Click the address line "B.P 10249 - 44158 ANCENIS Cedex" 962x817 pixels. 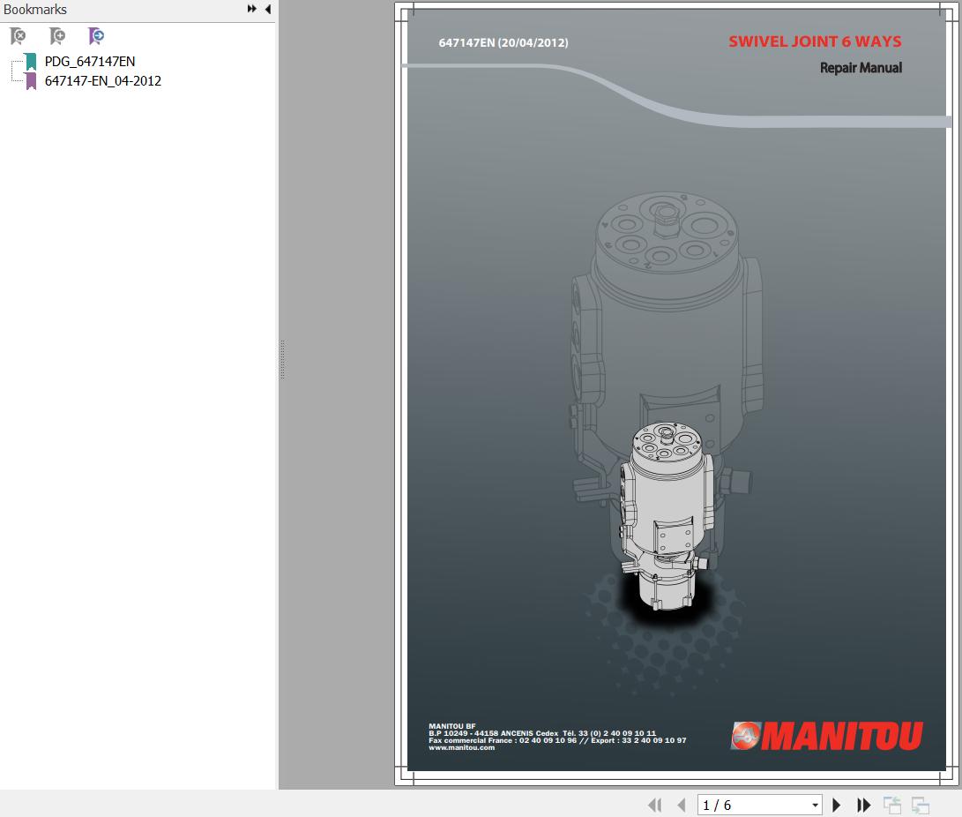pos(493,733)
